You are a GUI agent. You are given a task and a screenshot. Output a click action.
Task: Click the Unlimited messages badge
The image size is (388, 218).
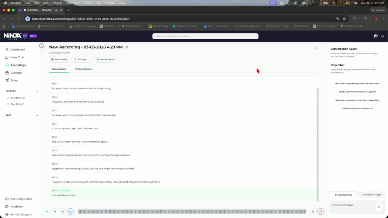(372, 195)
